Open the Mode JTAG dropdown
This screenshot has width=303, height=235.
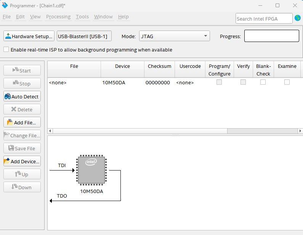coord(174,36)
